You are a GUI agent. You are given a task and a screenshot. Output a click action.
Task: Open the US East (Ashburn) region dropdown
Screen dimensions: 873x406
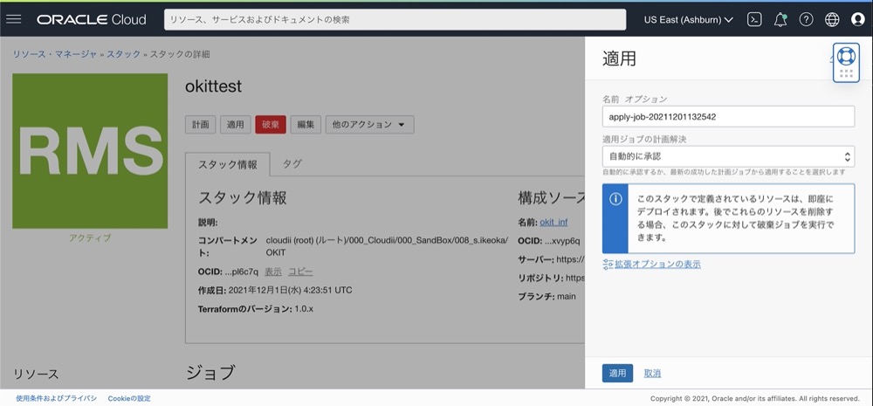point(688,19)
